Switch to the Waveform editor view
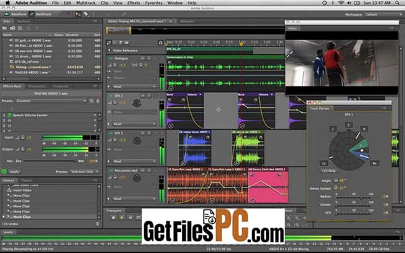This screenshot has height=253, width=405. point(16,14)
